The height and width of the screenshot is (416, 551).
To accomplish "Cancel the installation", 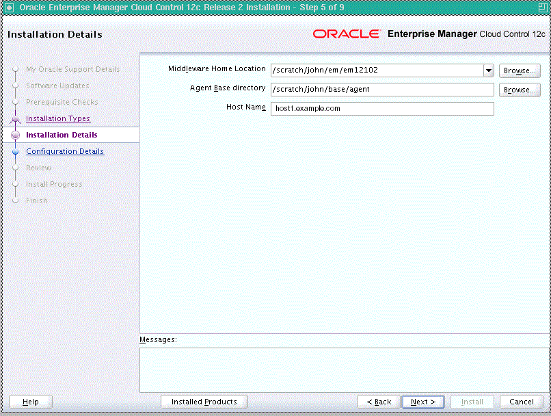I will (522, 402).
